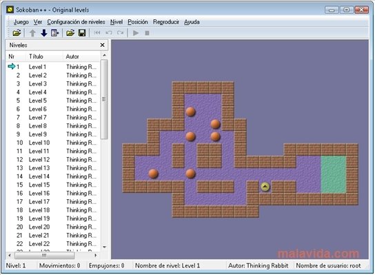Click the open saved position icon
Screen dimensions: 375x275
point(70,33)
